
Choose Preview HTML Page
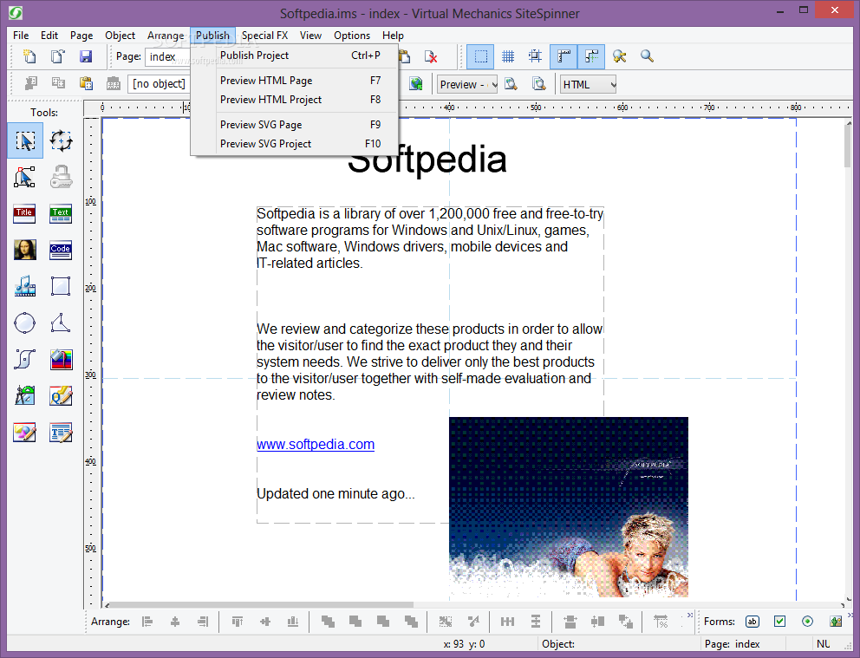(x=295, y=81)
